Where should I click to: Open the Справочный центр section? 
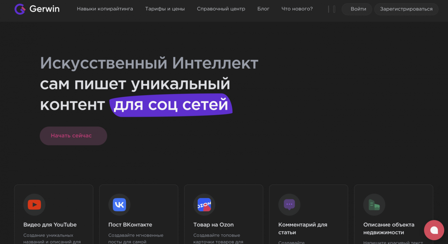(x=221, y=9)
